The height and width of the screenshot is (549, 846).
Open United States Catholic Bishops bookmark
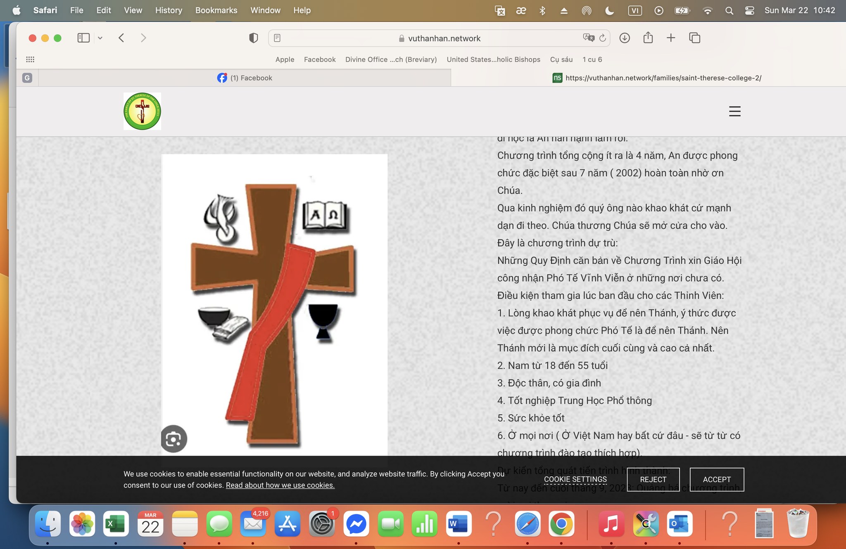493,59
